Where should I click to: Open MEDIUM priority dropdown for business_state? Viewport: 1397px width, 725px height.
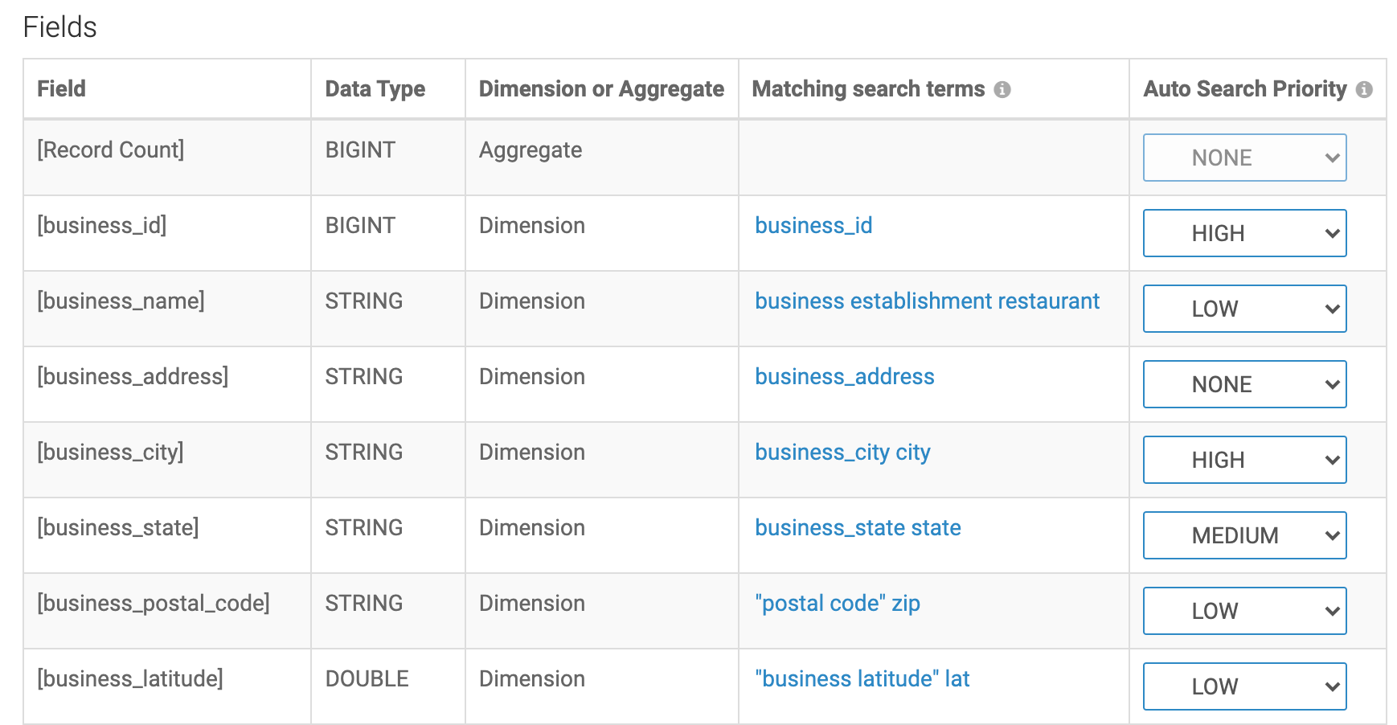pos(1244,535)
